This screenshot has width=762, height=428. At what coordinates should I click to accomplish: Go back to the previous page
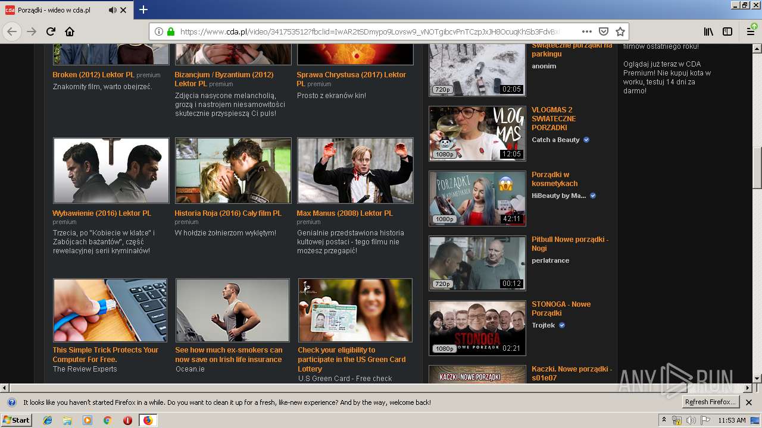coord(12,32)
